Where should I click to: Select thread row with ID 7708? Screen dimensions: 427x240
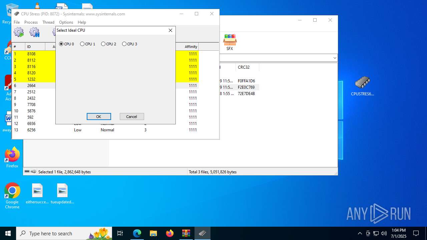105,105
